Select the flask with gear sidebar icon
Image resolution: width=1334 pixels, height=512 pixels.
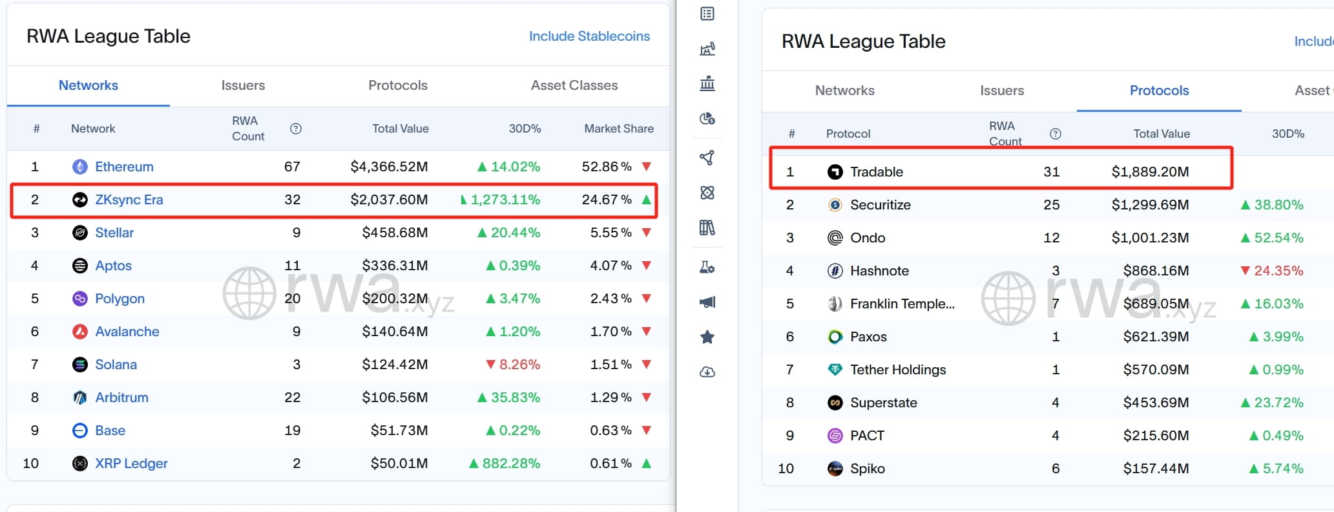click(x=707, y=267)
